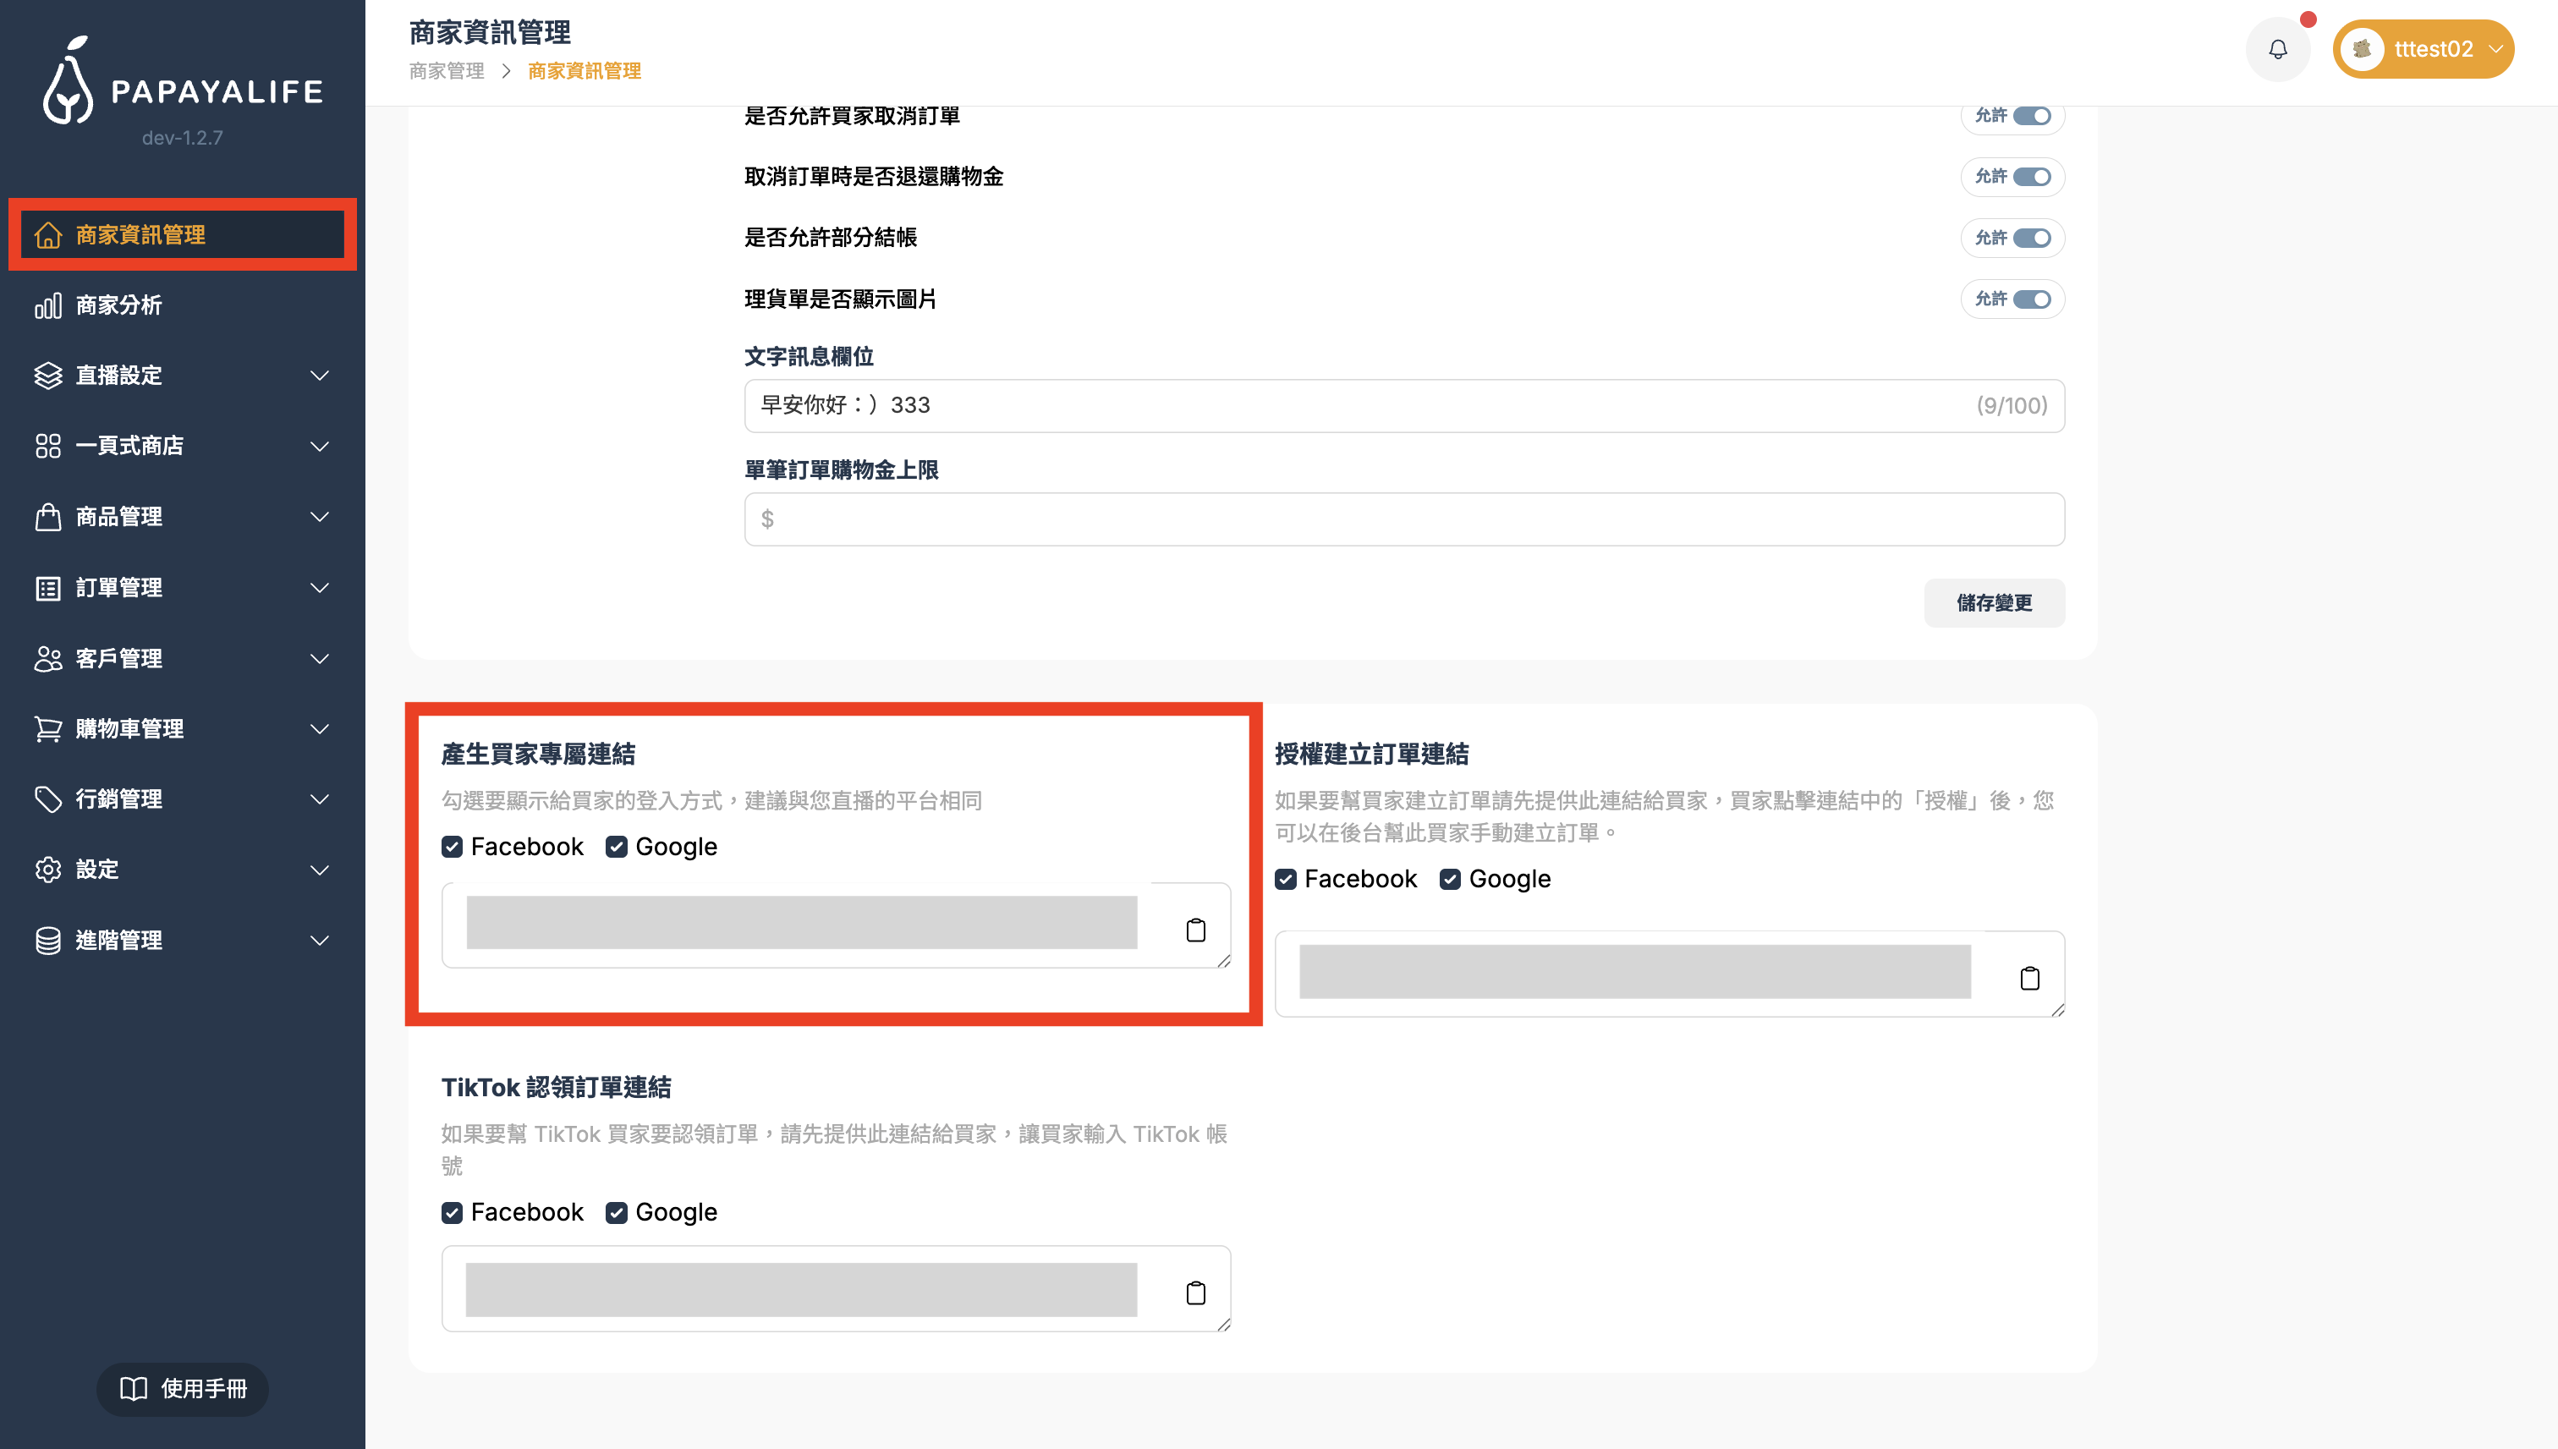Toggle 取消訂單時是否退還購物金 switch
This screenshot has width=2558, height=1449.
click(2031, 177)
